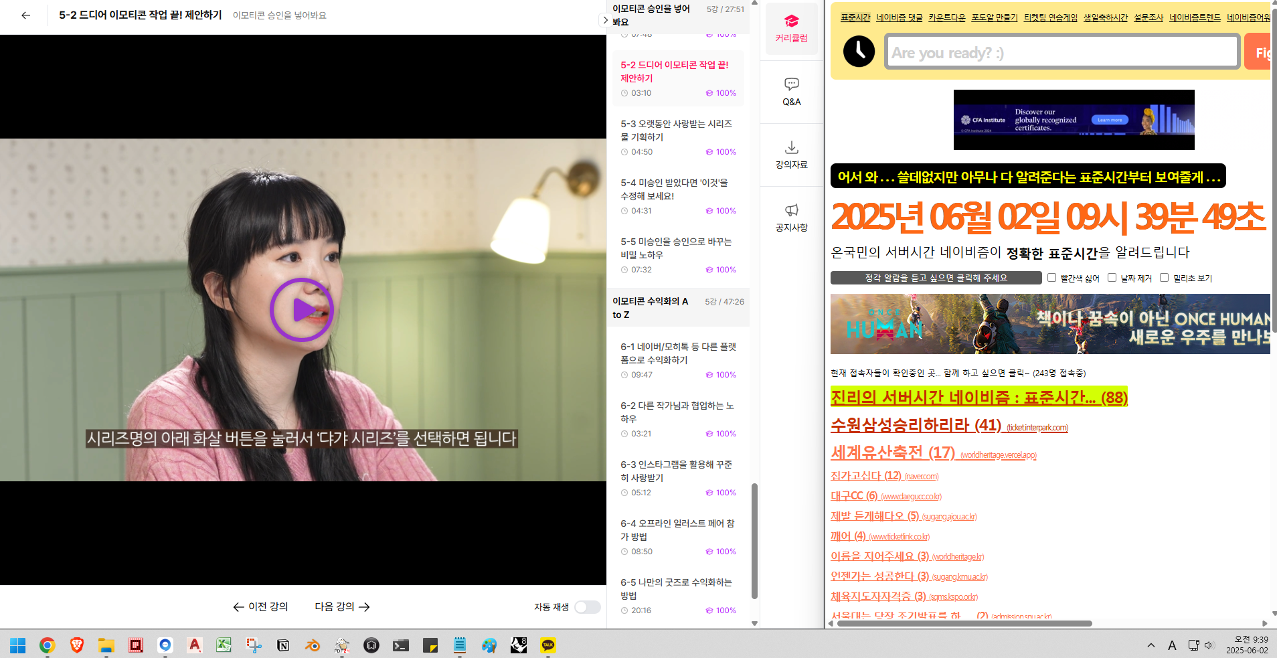
Task: Open the CFA Institute banner ad
Action: [x=1074, y=120]
